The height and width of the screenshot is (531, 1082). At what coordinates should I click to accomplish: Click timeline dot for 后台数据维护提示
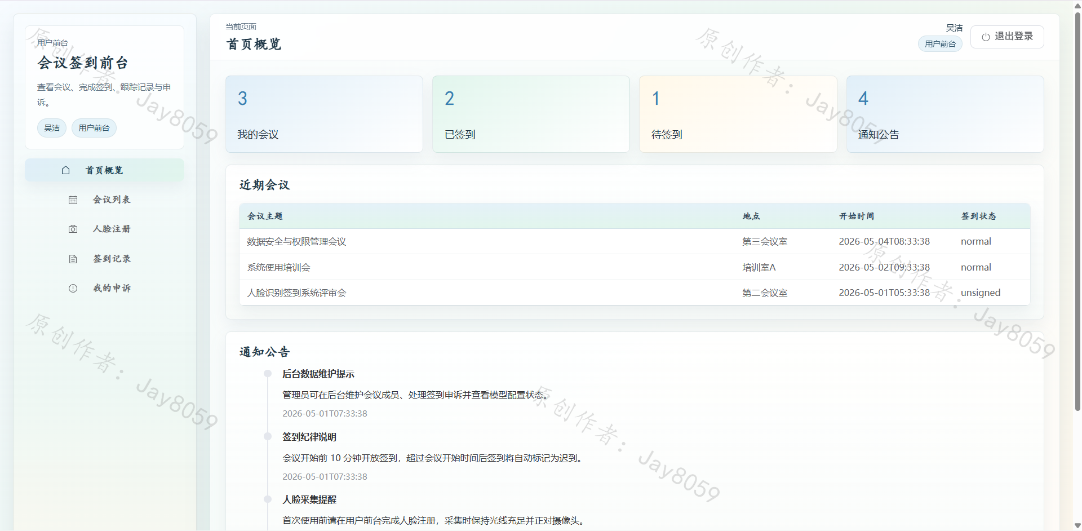(x=268, y=373)
